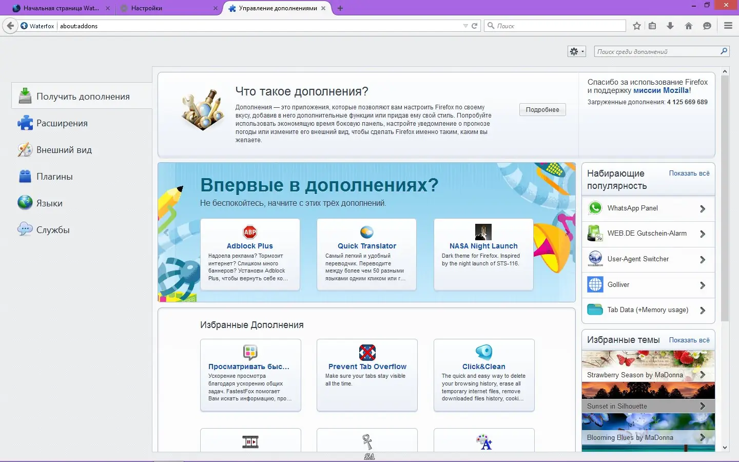
Task: Click the FastestFox add-on icon
Action: (x=250, y=352)
